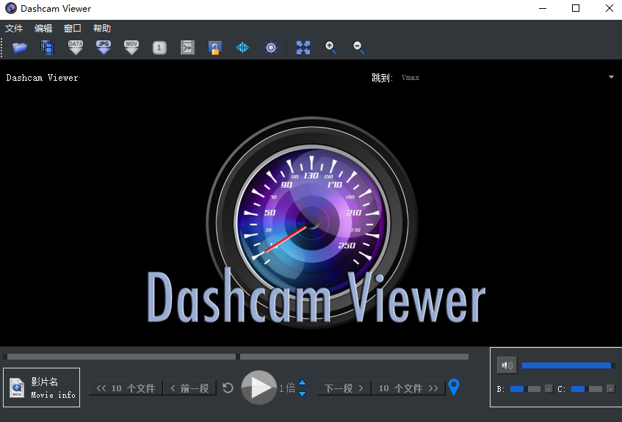Mute audio with the speaker button
Image resolution: width=622 pixels, height=422 pixels.
click(507, 365)
